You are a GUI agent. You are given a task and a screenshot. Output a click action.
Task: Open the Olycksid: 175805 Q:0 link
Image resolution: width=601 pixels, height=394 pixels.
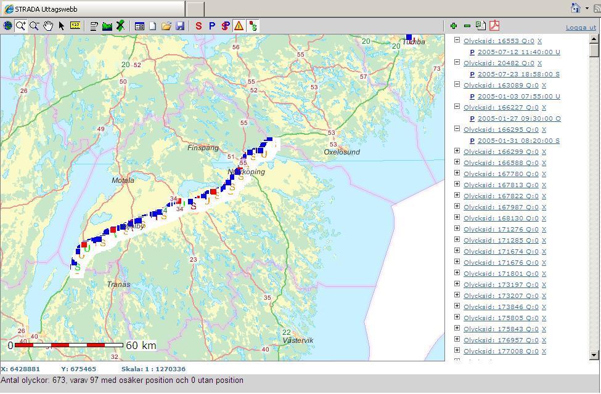(501, 318)
